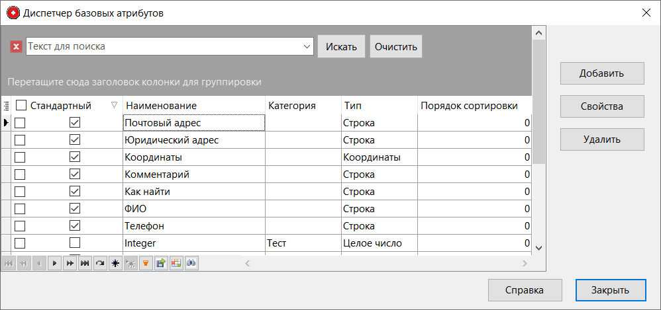Open the column chooser grid corner button
This screenshot has width=661, height=310.
6,106
